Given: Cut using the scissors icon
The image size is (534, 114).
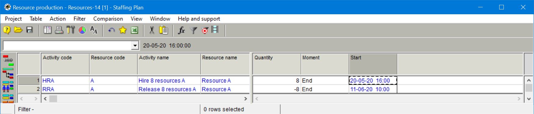Looking at the screenshot, I should click(152, 30).
